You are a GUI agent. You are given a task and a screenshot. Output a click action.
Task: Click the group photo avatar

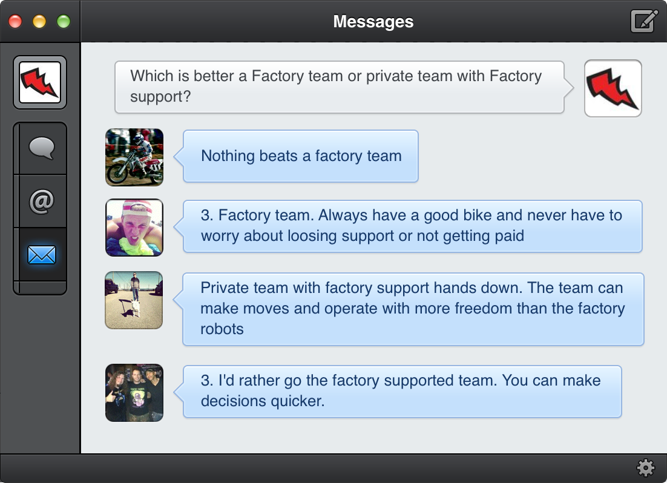(134, 393)
